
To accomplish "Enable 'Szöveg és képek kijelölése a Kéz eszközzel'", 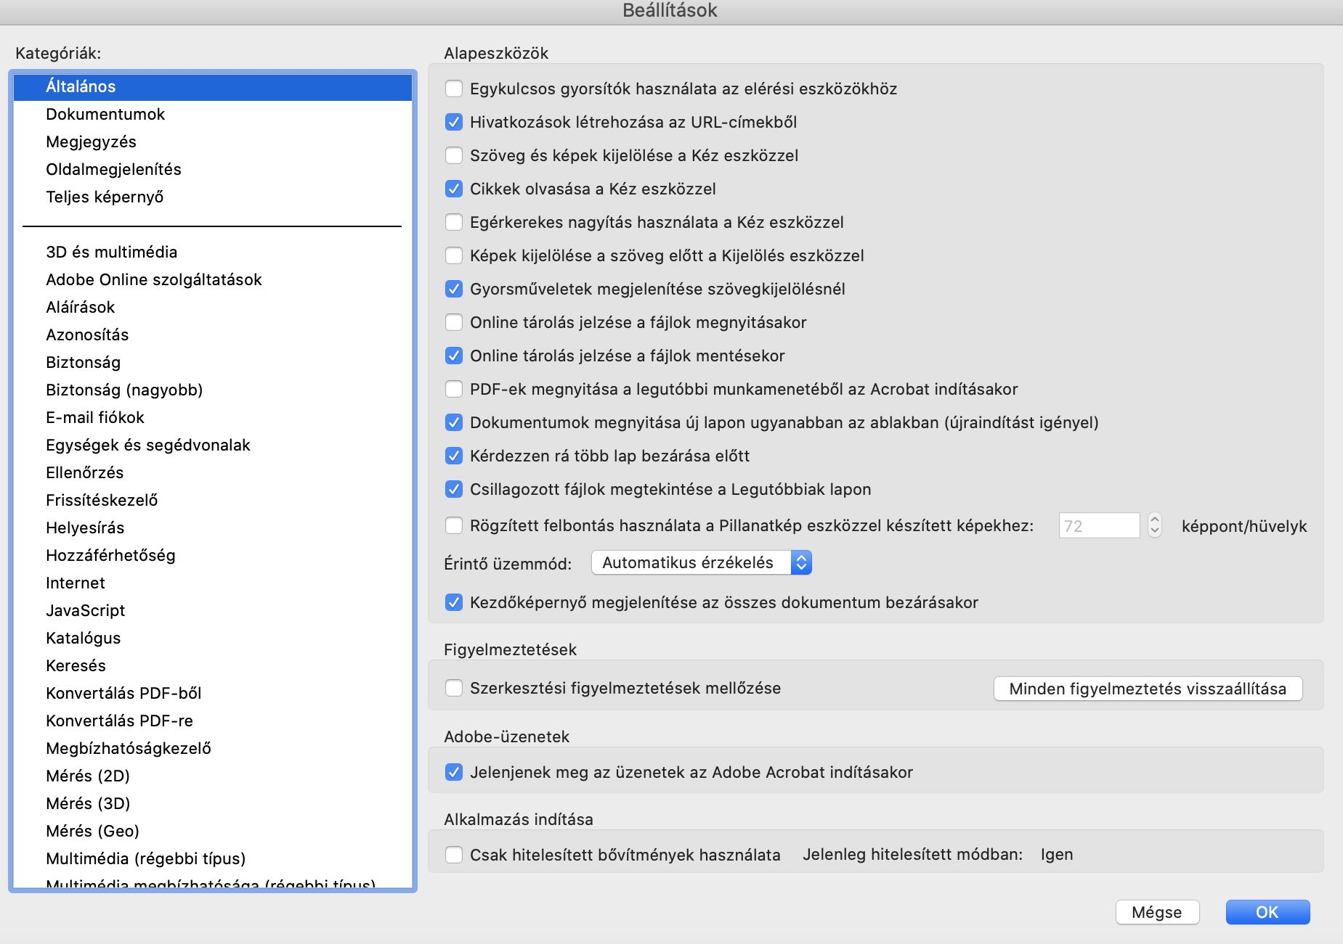I will coord(454,155).
